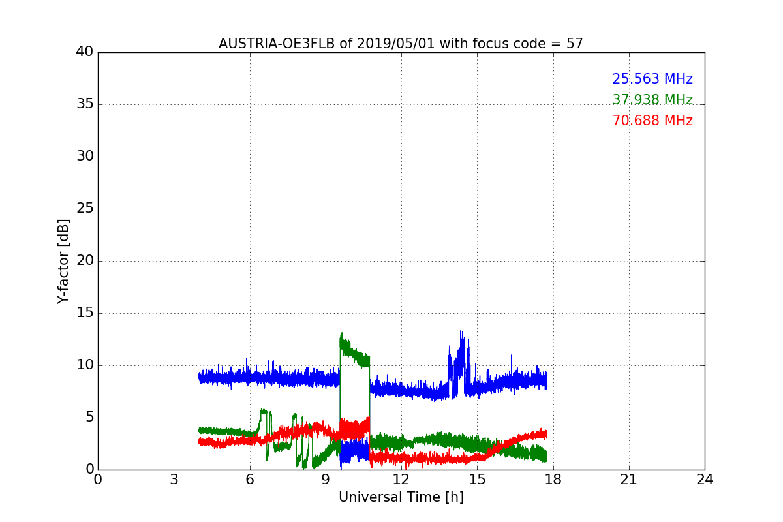
Task: Click x-axis tick label 6
Action: pyautogui.click(x=249, y=480)
